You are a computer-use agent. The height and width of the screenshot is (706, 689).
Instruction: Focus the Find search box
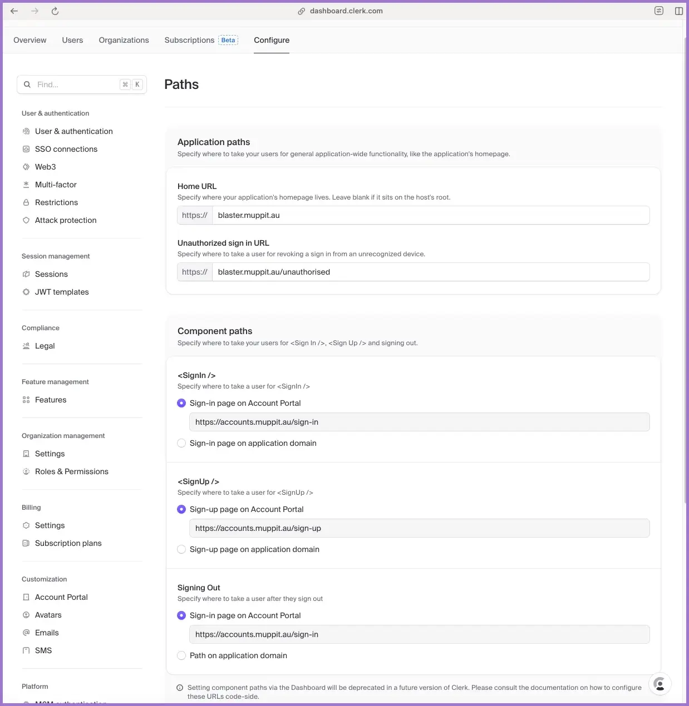point(77,84)
